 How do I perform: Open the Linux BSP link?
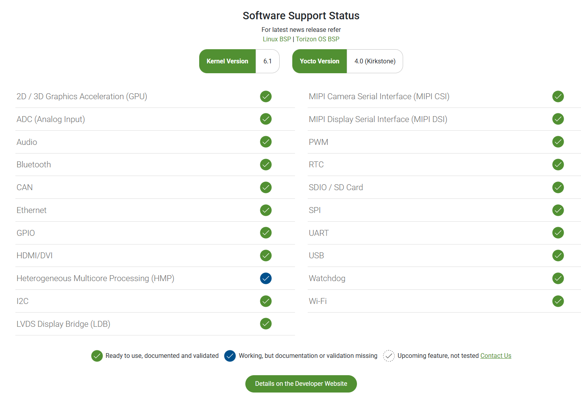tap(277, 39)
